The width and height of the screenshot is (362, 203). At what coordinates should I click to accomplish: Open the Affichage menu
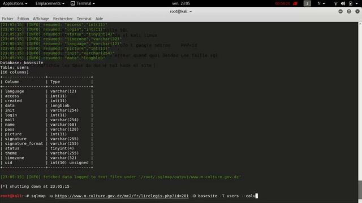(x=41, y=19)
